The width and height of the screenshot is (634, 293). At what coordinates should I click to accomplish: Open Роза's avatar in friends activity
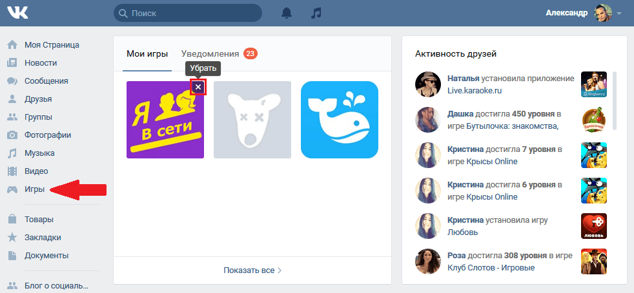(428, 261)
